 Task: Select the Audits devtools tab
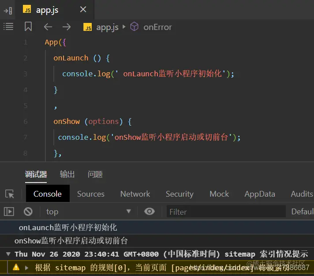click(x=302, y=194)
